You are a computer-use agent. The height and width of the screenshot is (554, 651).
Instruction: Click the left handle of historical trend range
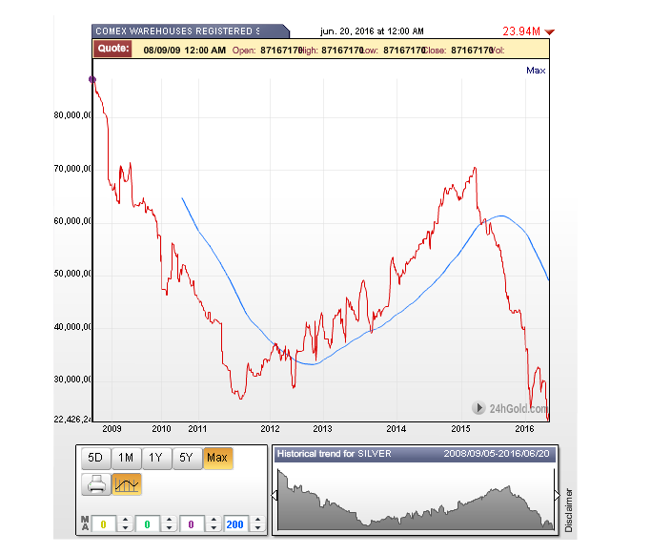coord(274,495)
